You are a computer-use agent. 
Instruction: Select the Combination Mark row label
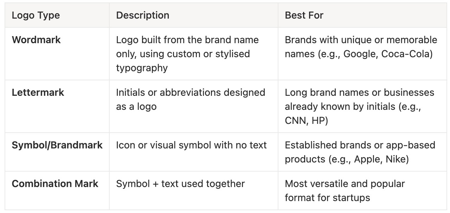tap(55, 184)
